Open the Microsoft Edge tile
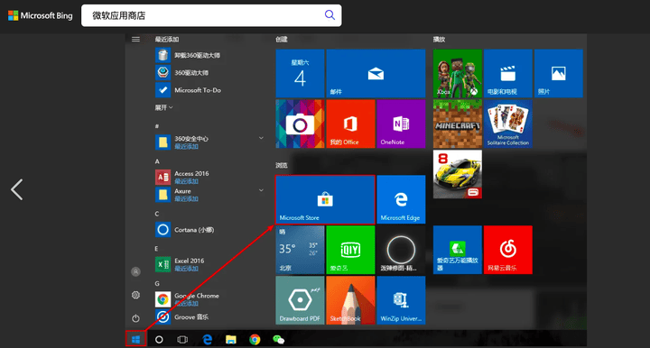Viewport: 650px width, 348px height. 401,199
